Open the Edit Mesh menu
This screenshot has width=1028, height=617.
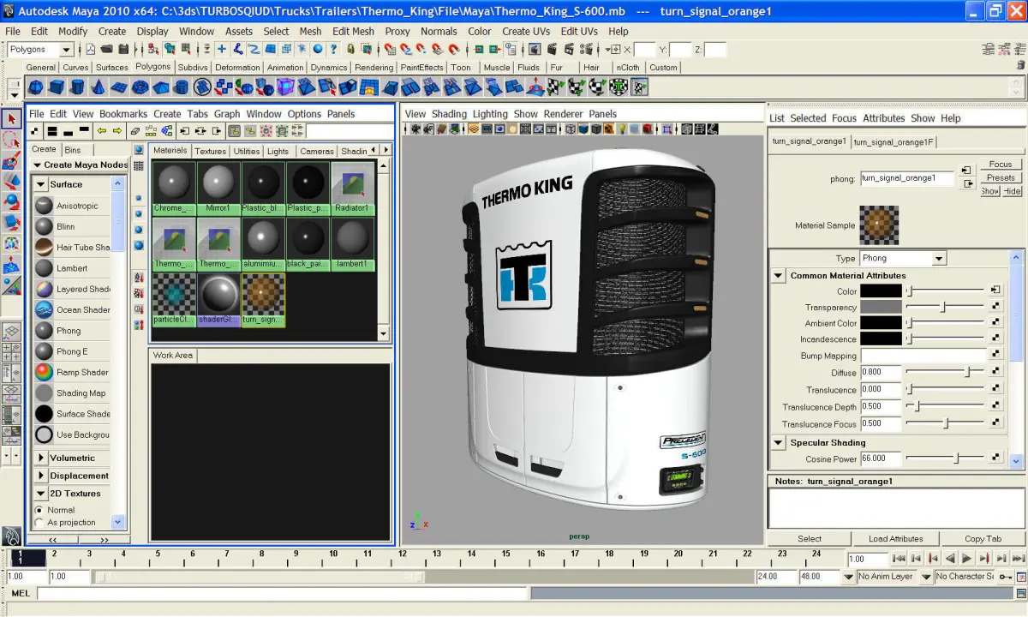[353, 31]
